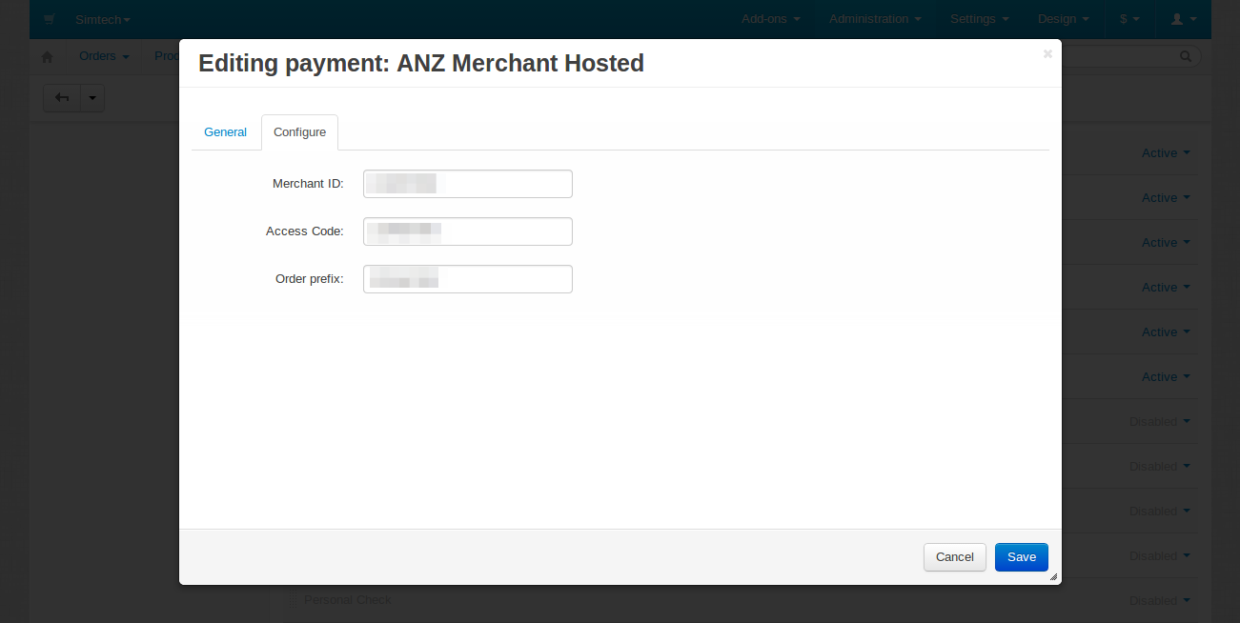Open the Settings menu

(x=980, y=19)
